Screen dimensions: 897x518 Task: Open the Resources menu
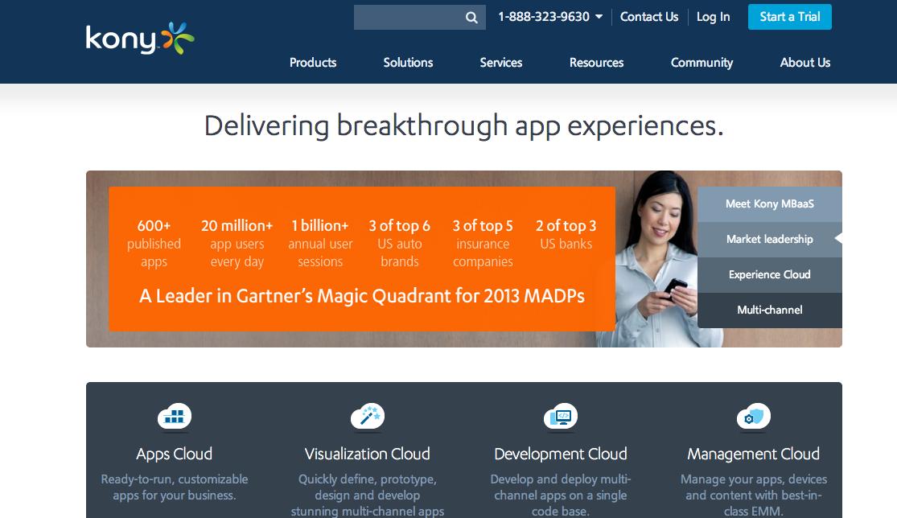click(x=596, y=62)
